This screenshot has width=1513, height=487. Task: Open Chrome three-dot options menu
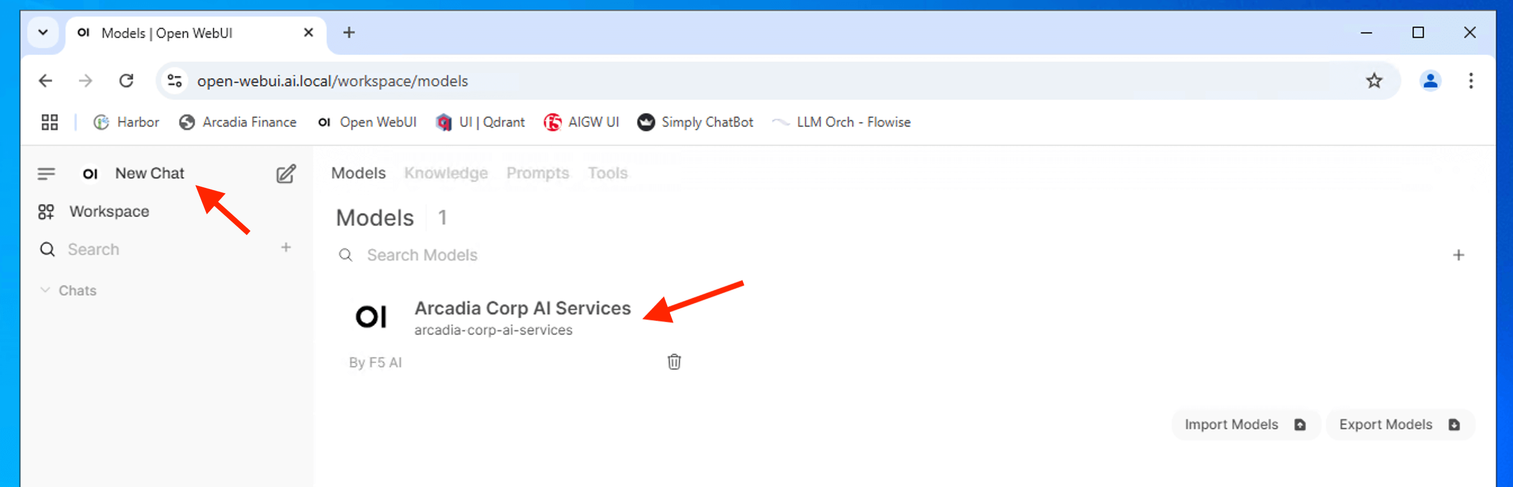click(x=1470, y=81)
